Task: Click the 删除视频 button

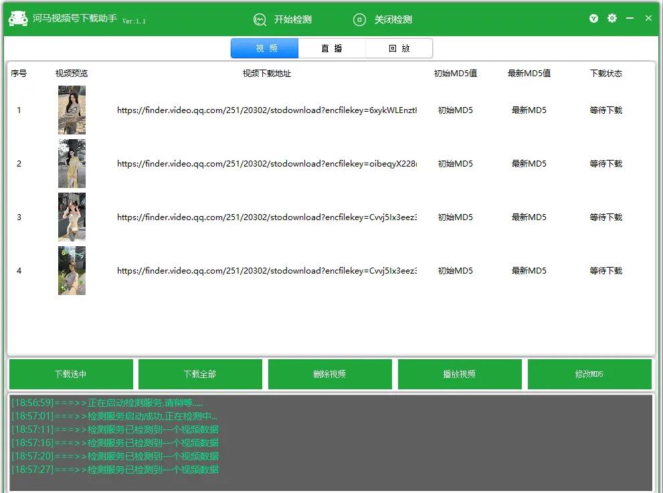Action: pos(330,374)
